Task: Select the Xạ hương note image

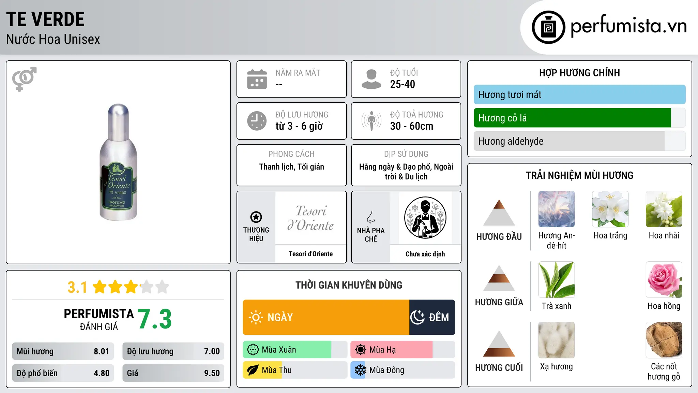Action: 557,340
